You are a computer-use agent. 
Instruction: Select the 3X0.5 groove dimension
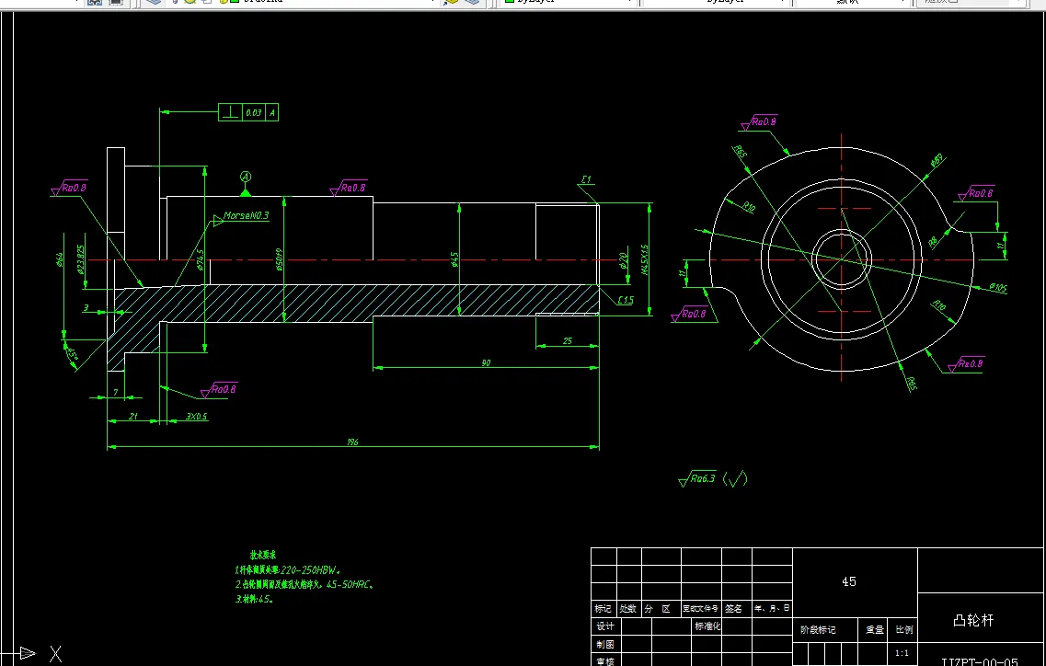(x=196, y=417)
